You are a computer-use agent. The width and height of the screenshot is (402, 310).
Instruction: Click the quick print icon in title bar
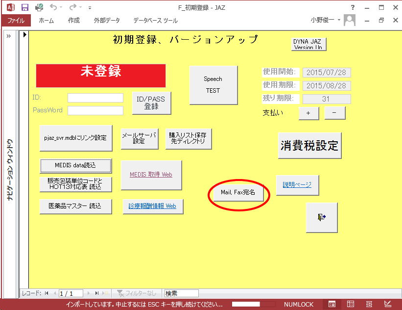(39, 7)
